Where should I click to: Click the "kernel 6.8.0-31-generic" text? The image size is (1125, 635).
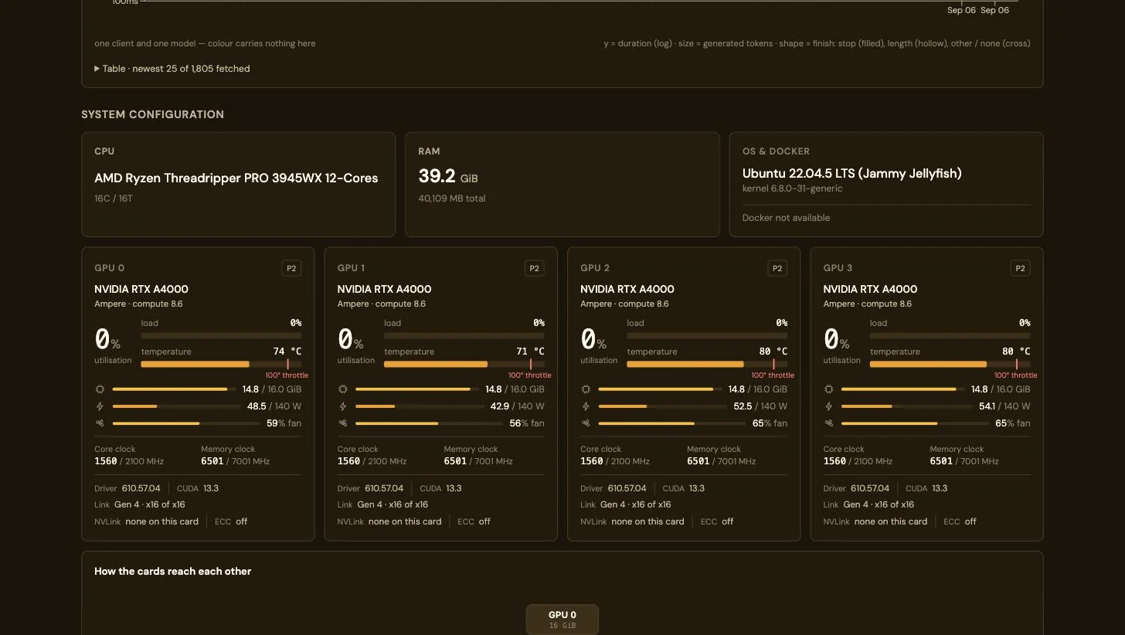[x=793, y=188]
